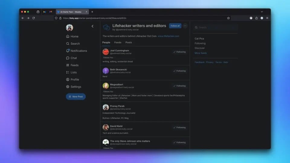Open the starter pack three-dots menu
Image resolution: width=290 pixels, height=163 pixels.
[185, 26]
